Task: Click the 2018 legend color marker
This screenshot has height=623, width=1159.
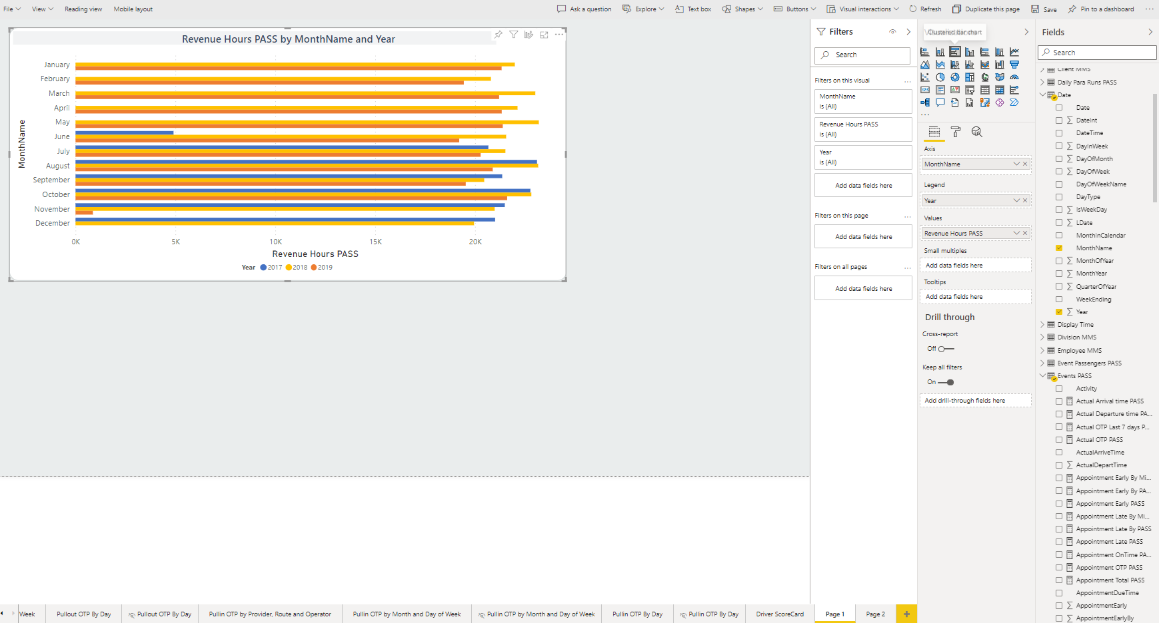Action: pyautogui.click(x=287, y=267)
